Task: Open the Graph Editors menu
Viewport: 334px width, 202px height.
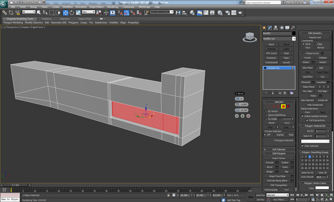Action: click(96, 7)
